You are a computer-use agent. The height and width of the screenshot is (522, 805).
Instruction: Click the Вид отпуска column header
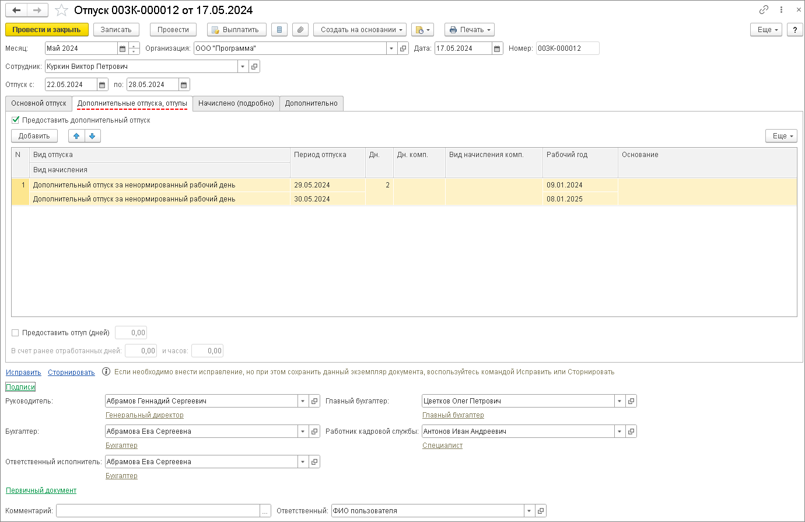pyautogui.click(x=160, y=155)
